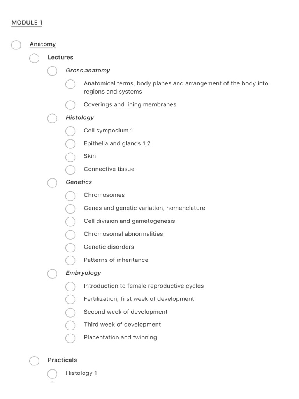Check off Third week of development
The image size is (299, 399).
[70, 325]
